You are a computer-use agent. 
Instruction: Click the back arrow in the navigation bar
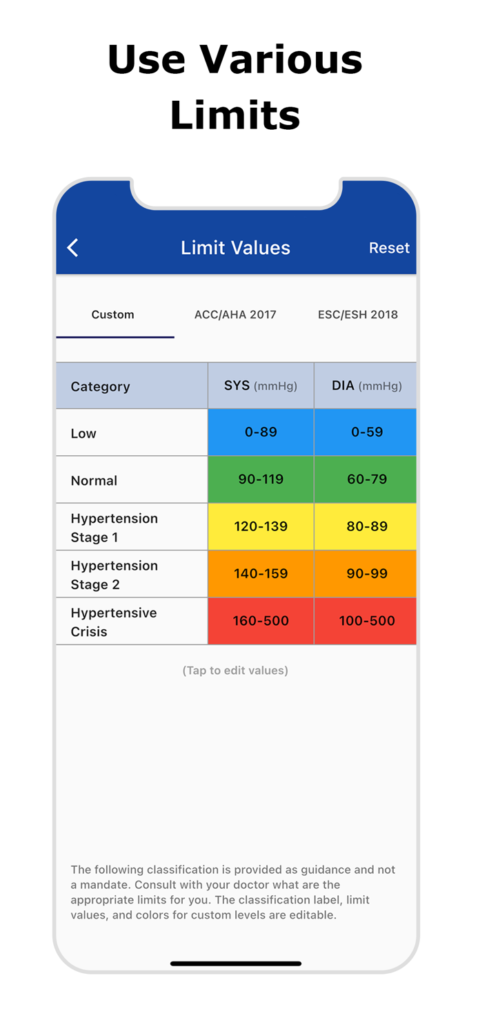pos(72,247)
